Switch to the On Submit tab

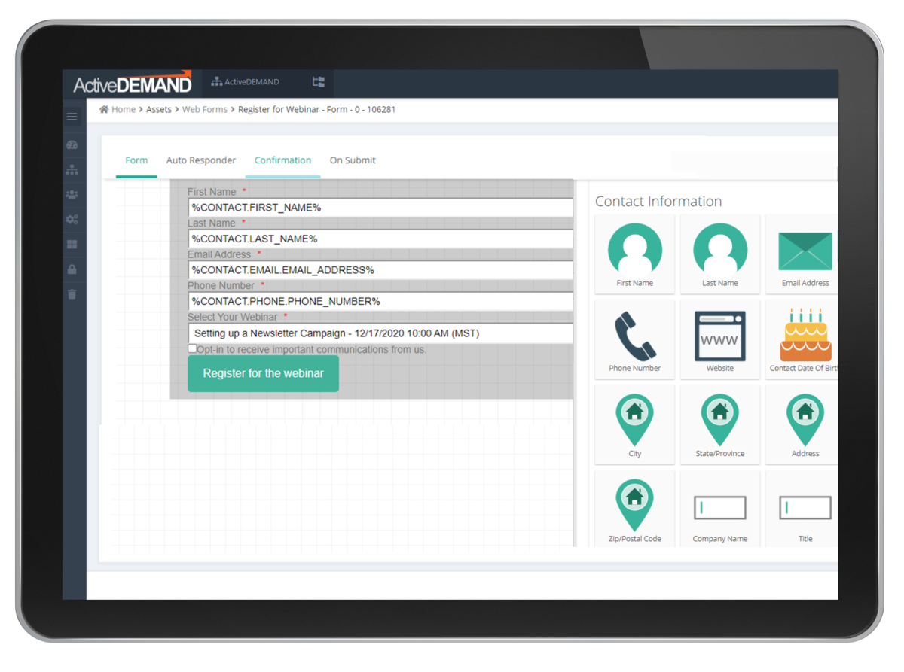tap(353, 160)
